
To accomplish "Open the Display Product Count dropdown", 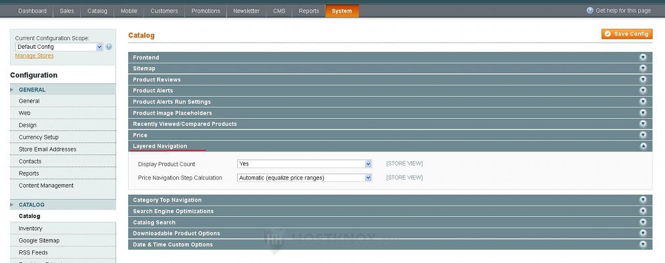I will [x=304, y=164].
